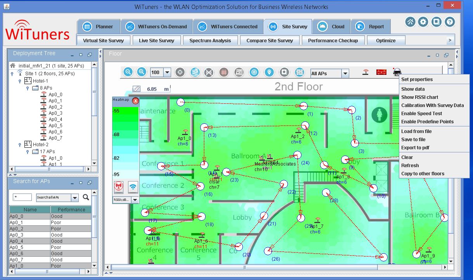Click the Compare Site Survey button
Image resolution: width=473 pixels, height=280 pixels.
pos(270,40)
